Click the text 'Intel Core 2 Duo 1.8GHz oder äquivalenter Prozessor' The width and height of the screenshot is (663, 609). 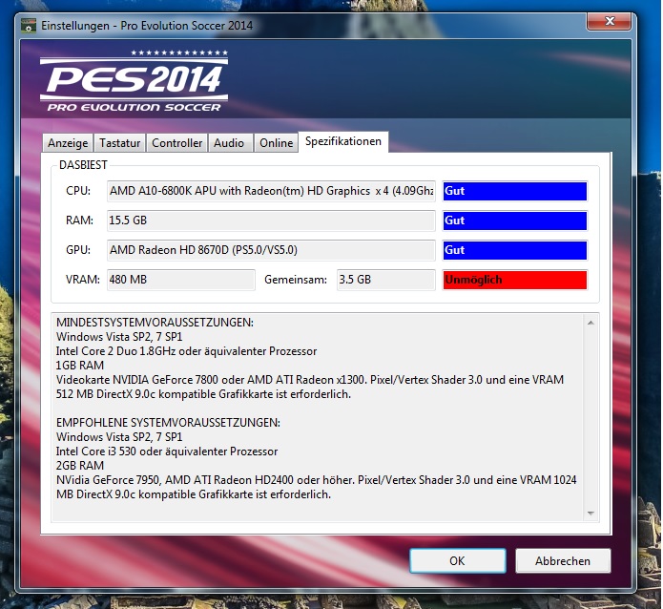pos(186,351)
